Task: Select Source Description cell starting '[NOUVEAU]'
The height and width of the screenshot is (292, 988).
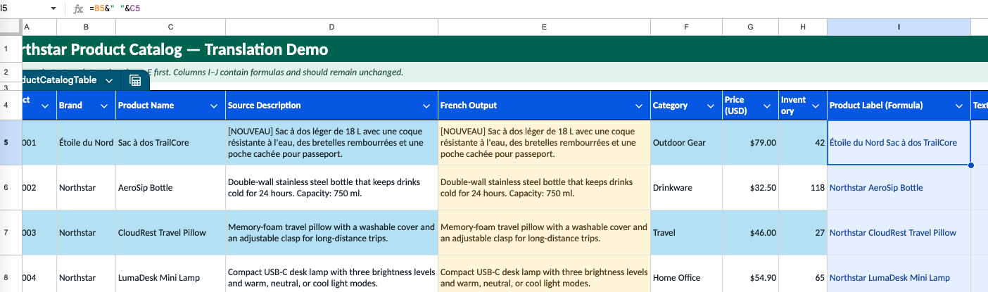Action: (331, 143)
